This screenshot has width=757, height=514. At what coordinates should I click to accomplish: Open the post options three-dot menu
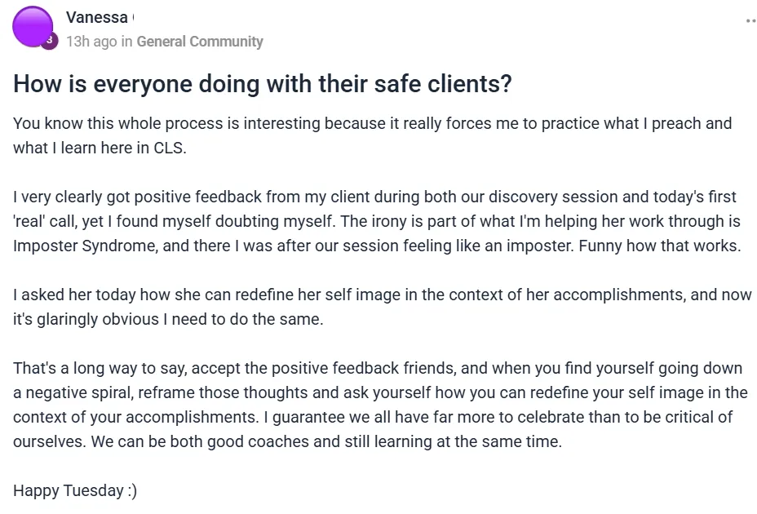tap(751, 20)
